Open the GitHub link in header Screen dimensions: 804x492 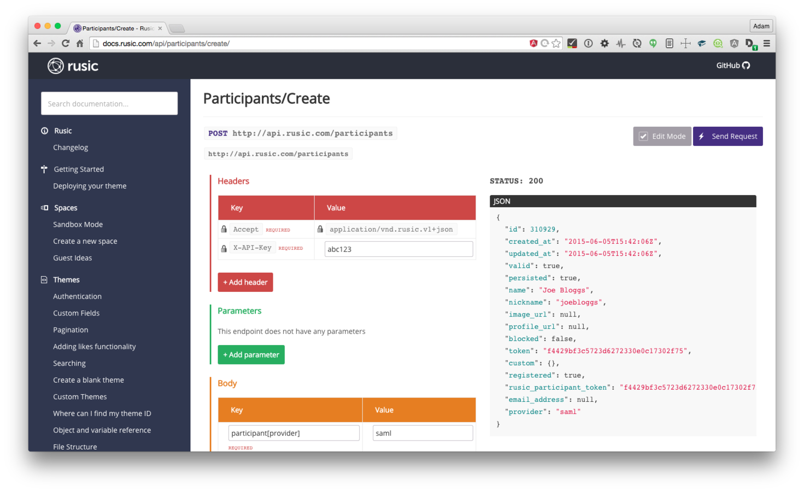(x=733, y=65)
